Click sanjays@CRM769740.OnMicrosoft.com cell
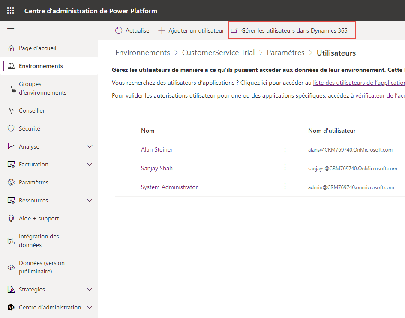The image size is (405, 318). [353, 169]
